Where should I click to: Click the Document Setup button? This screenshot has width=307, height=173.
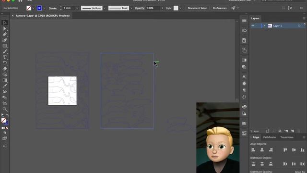coord(197,8)
